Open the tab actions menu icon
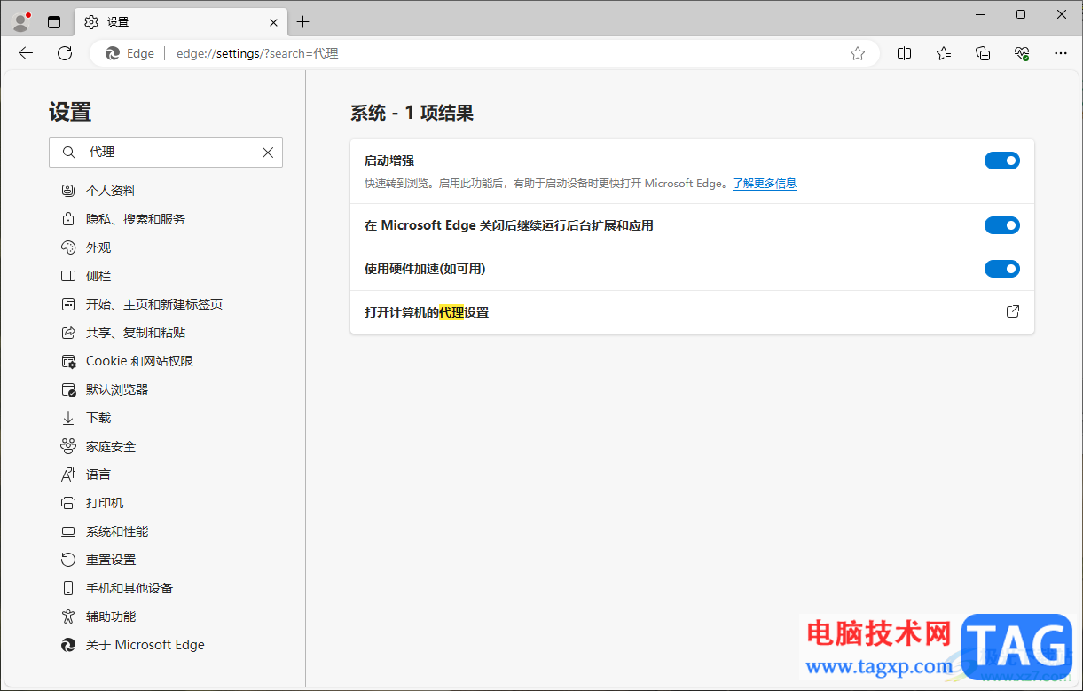 (x=54, y=22)
